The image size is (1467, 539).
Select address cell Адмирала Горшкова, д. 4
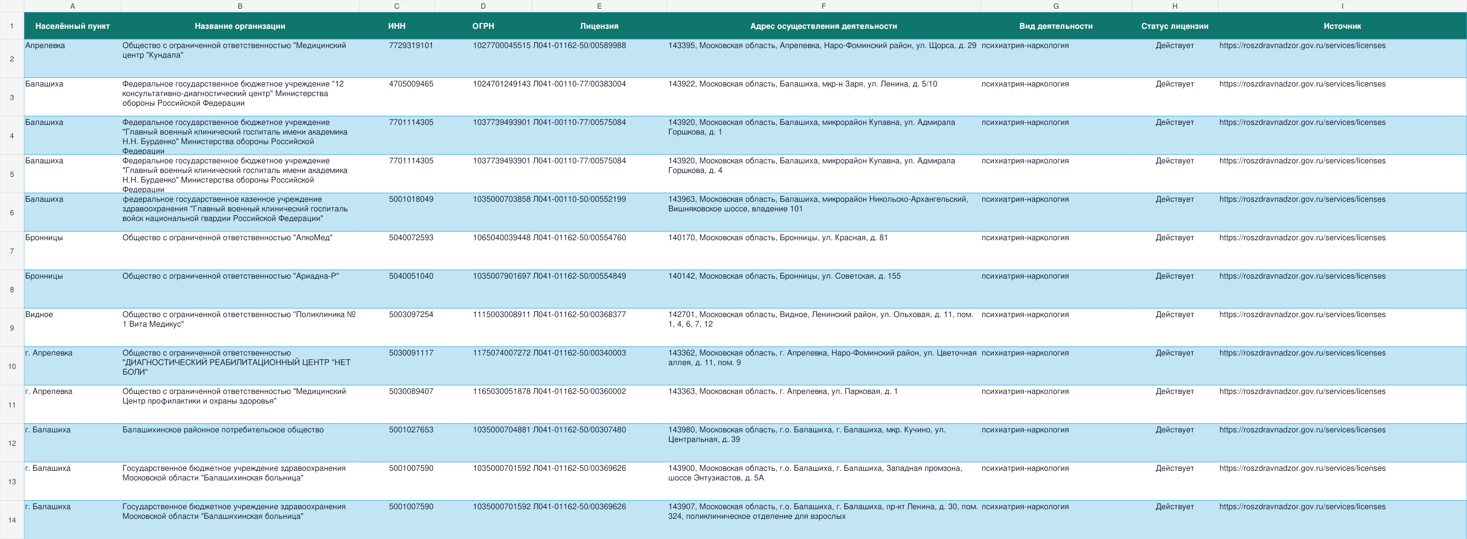point(823,174)
